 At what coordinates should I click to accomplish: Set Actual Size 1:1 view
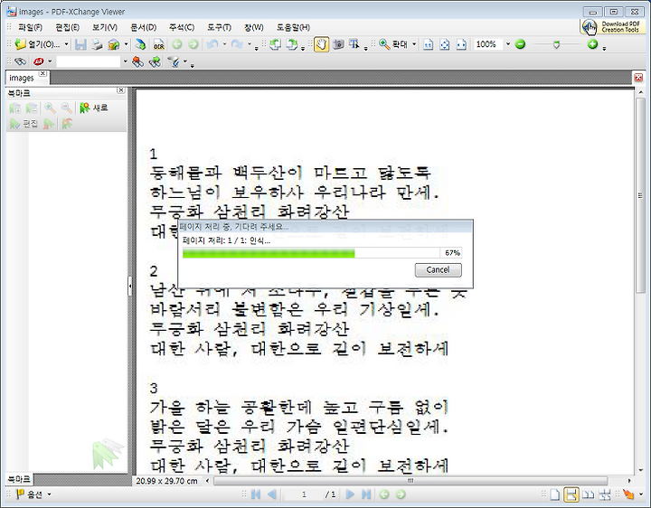click(428, 44)
